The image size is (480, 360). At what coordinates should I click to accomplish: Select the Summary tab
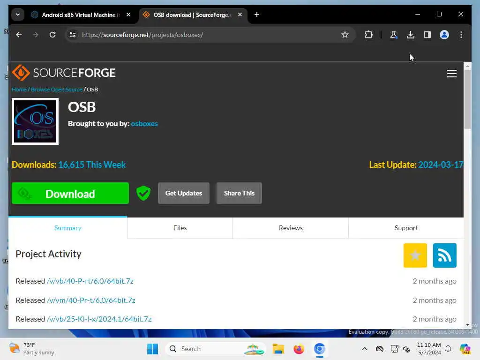[x=67, y=228]
